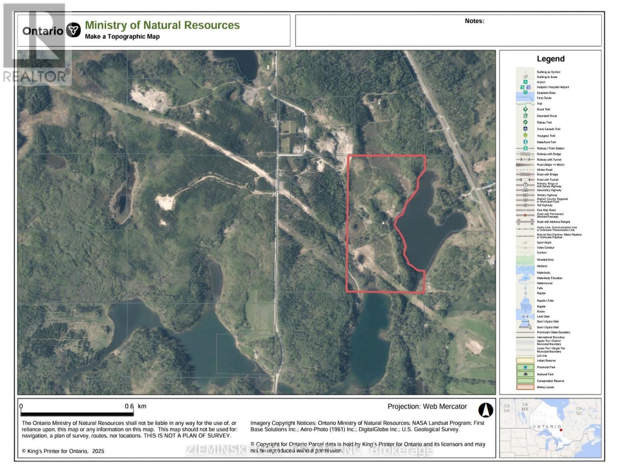Click the permanent blocked passage red icon
619x473 pixels.
tap(525, 215)
